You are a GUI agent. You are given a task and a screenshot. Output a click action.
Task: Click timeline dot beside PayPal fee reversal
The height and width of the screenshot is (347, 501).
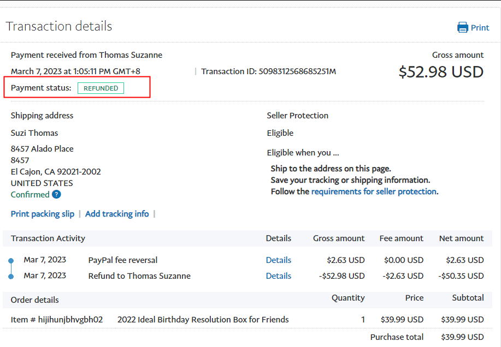pyautogui.click(x=11, y=261)
